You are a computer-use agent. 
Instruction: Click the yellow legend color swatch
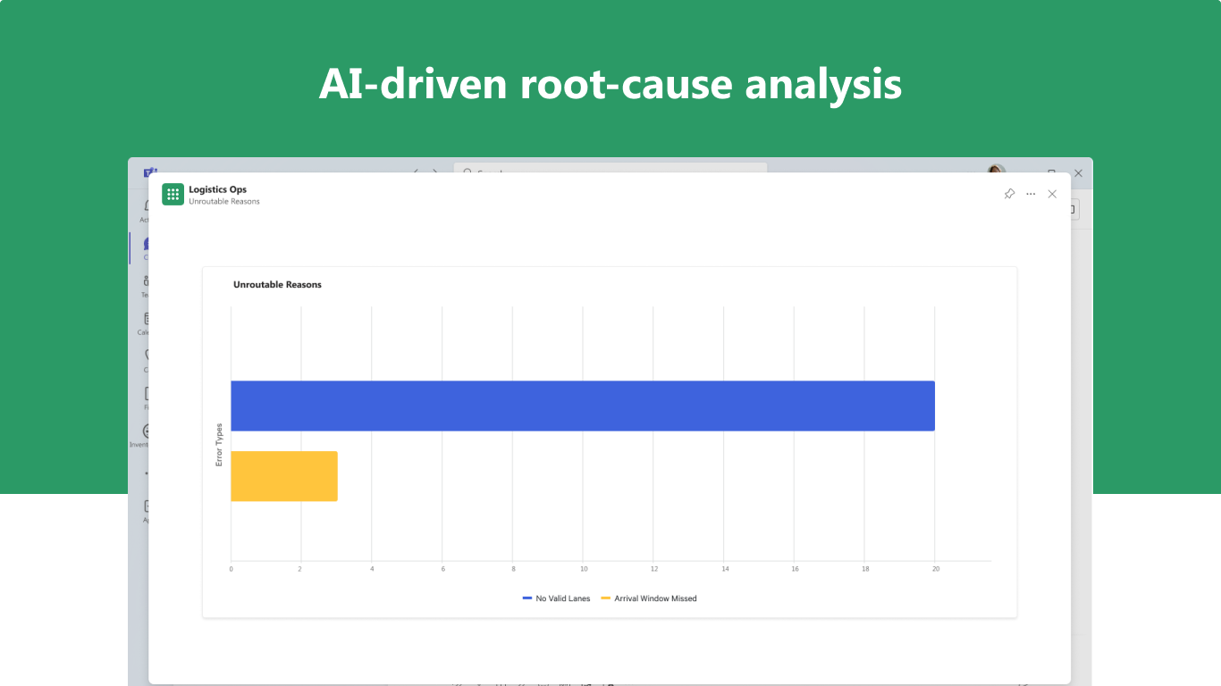[x=606, y=598]
